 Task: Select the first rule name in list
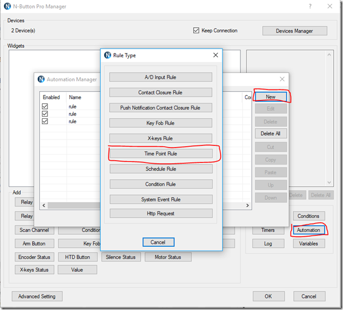point(73,106)
